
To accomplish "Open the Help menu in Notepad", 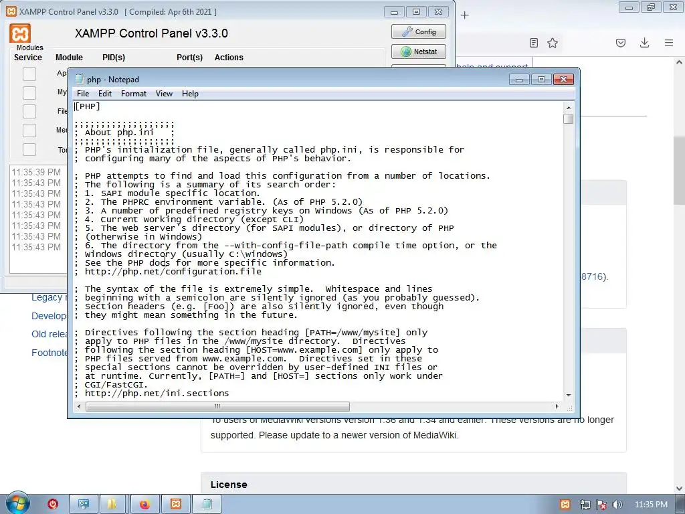I will 190,94.
